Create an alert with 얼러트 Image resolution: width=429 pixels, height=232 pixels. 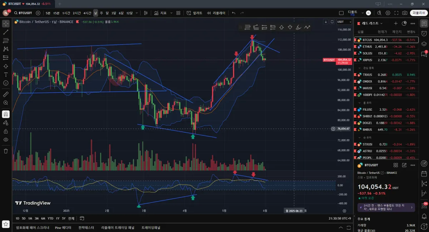[x=194, y=13]
